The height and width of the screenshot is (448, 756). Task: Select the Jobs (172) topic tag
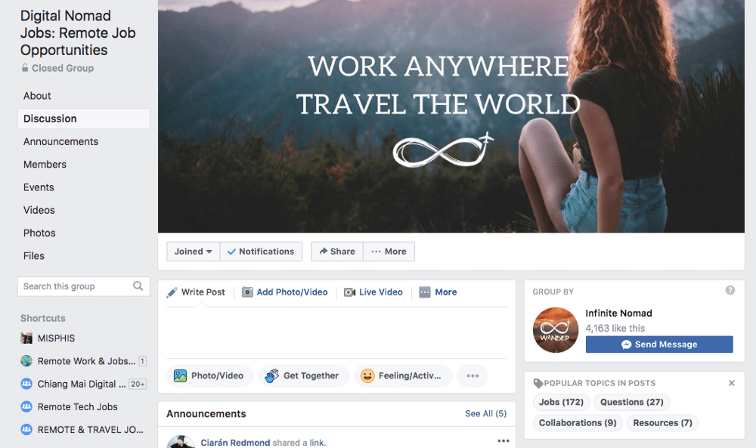[561, 402]
